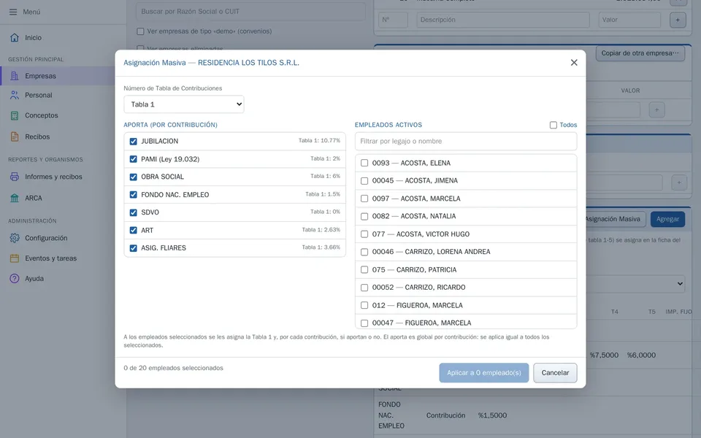Click the Configuración gear icon
The width and height of the screenshot is (701, 438).
point(15,238)
